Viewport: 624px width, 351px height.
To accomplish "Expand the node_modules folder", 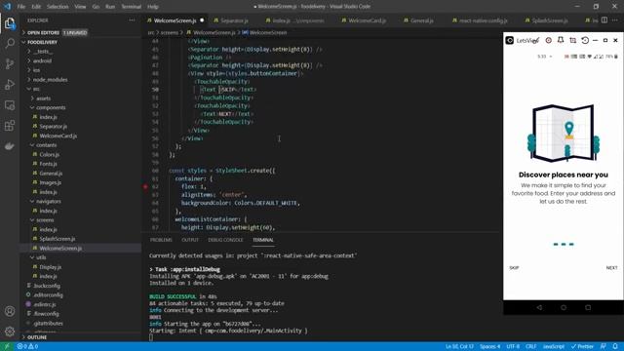I will (50, 80).
